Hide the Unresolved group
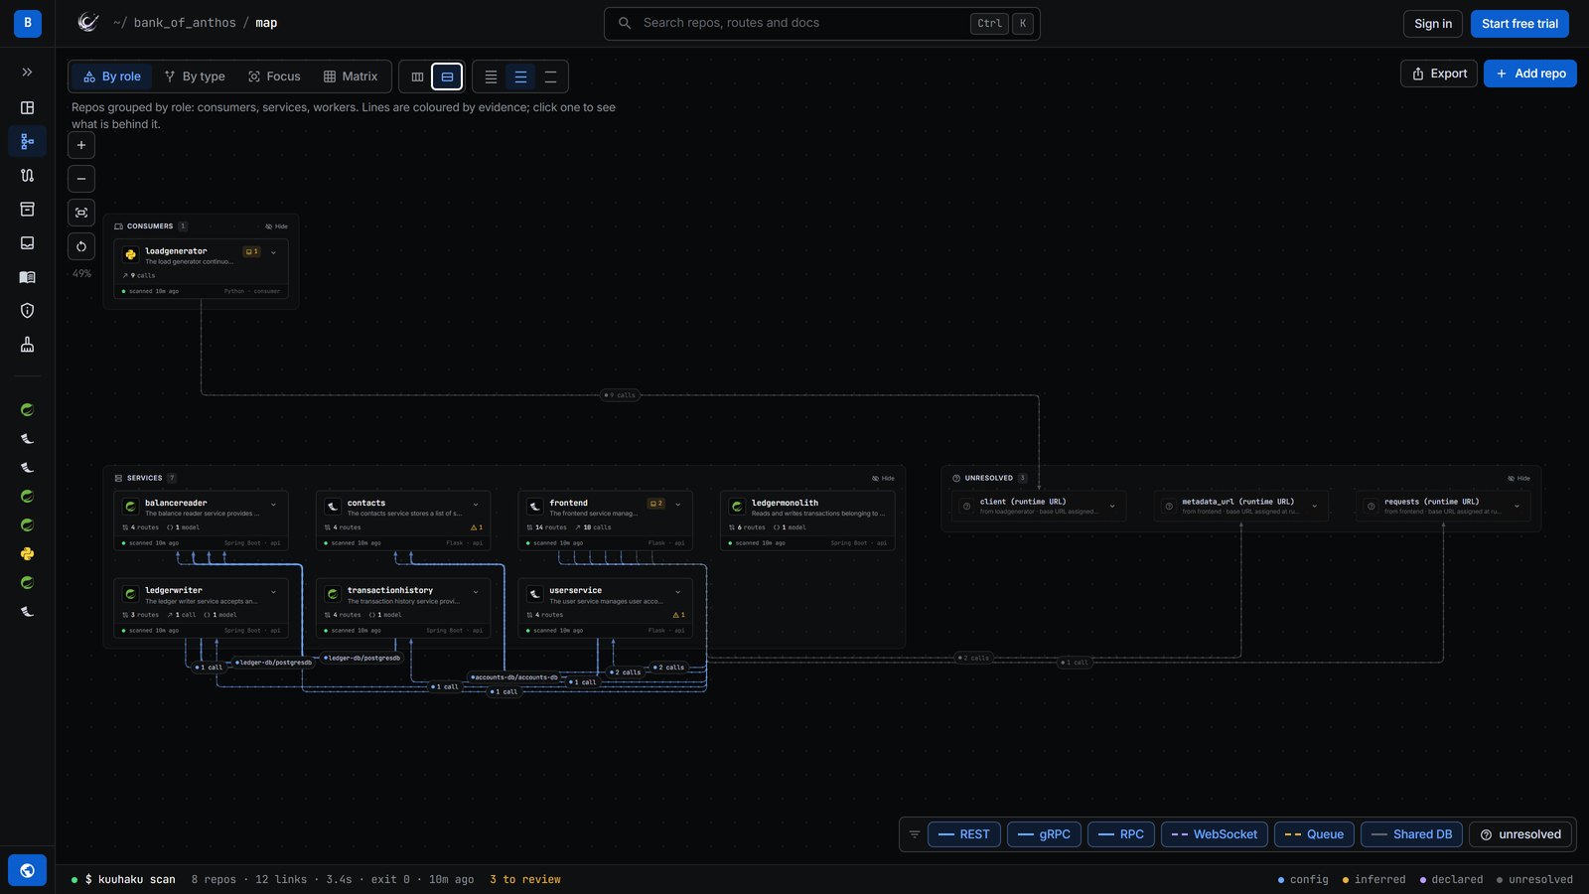Viewport: 1589px width, 894px height. click(1519, 478)
